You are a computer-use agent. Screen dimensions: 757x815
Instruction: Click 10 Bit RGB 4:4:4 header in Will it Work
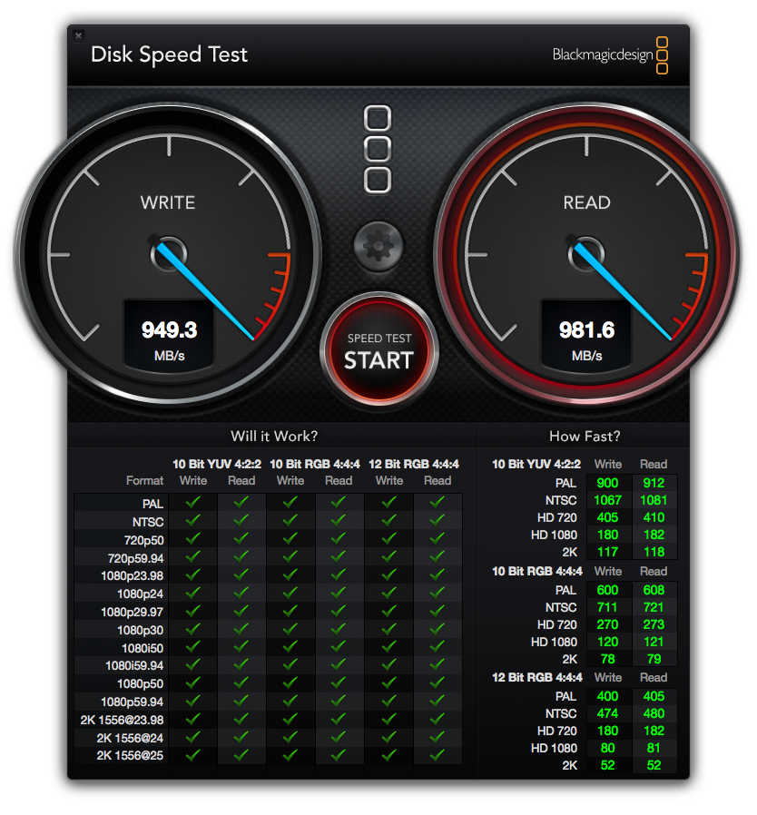point(315,464)
